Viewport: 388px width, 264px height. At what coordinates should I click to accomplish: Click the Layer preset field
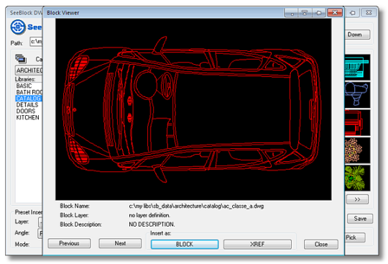[x=40, y=222]
